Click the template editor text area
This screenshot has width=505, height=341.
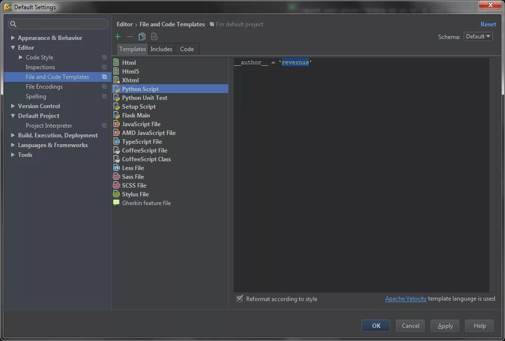click(x=361, y=175)
